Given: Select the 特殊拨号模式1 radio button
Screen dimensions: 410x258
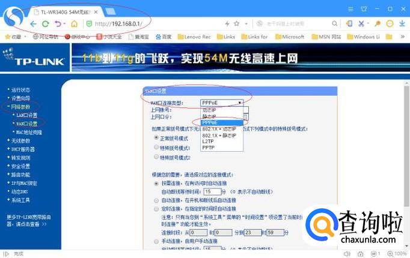Looking at the screenshot, I should tap(156, 147).
